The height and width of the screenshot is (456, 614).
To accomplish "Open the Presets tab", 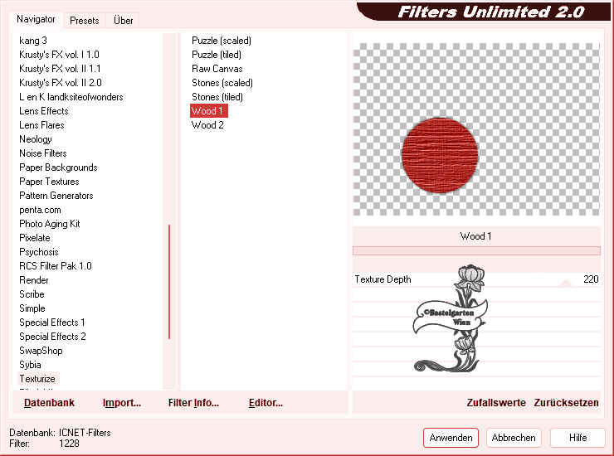I will (x=84, y=21).
